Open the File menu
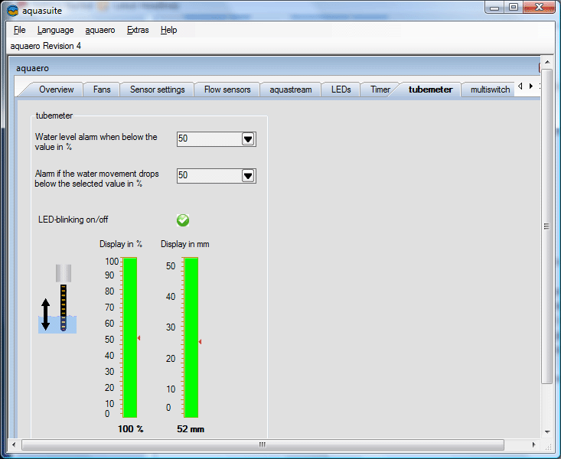Viewport: 561px width, 459px height. 19,30
